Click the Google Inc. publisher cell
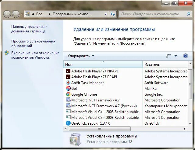The width and height of the screenshot is (195, 150). click(154, 94)
